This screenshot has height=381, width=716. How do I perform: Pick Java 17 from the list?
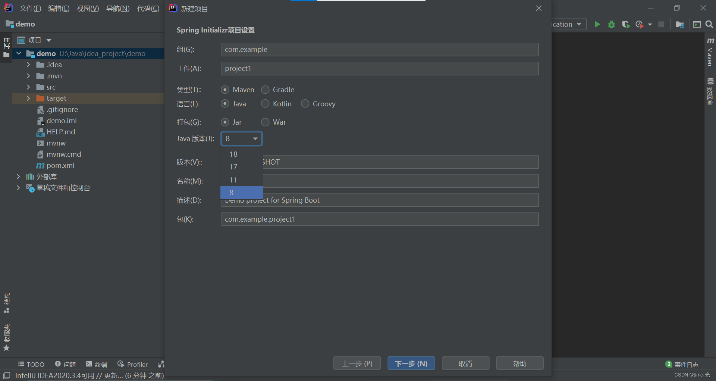(x=242, y=167)
